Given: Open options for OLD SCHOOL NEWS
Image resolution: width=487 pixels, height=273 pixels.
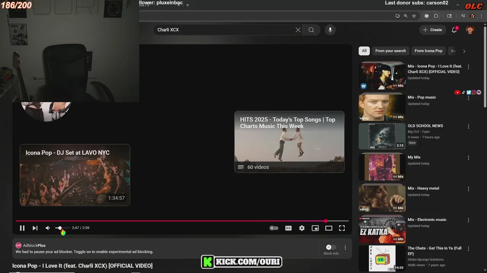Looking at the screenshot, I should [468, 126].
